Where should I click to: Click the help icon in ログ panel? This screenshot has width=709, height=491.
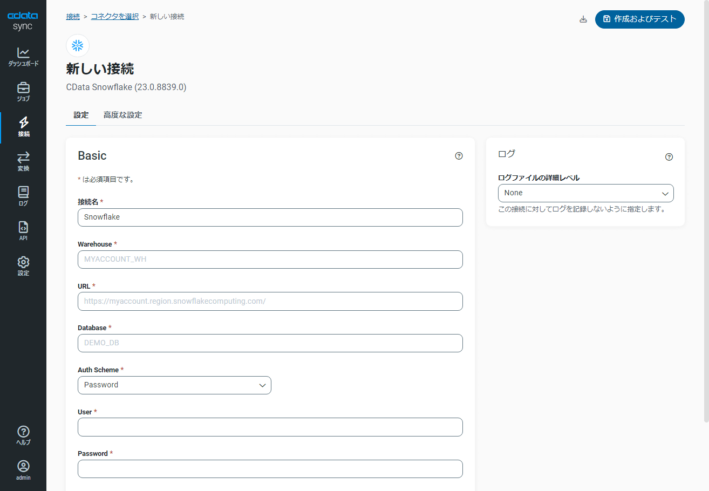point(669,157)
